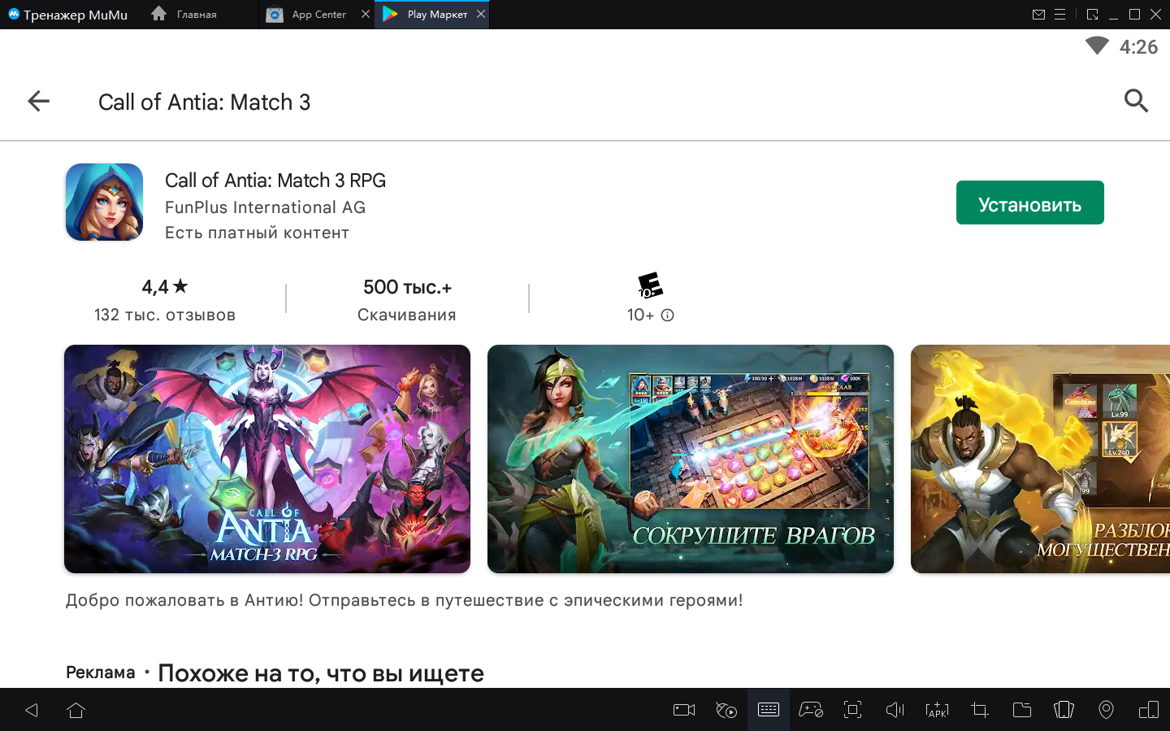
Task: Open the 10+ age rating info icon
Action: click(668, 315)
